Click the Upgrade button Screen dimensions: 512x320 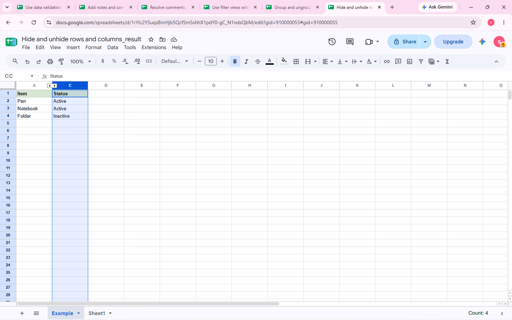tap(453, 42)
